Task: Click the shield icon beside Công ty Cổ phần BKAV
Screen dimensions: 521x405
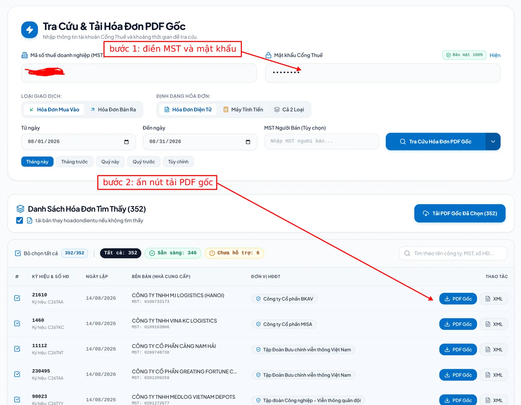Action: point(258,299)
